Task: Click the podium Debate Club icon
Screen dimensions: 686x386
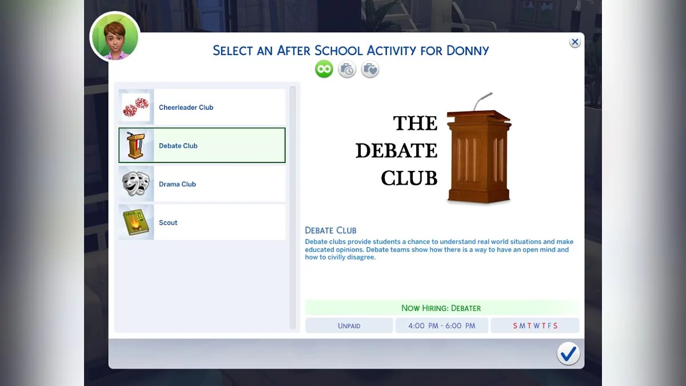Action: [x=135, y=145]
